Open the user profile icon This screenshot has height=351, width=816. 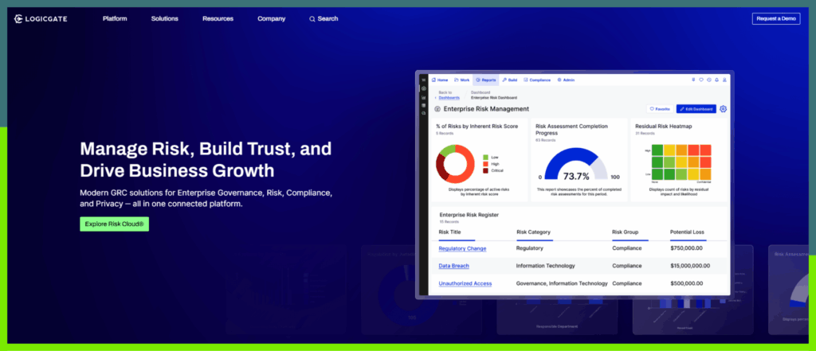coord(724,80)
